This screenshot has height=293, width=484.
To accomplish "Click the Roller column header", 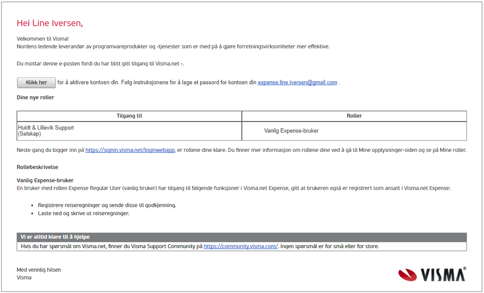I will point(354,116).
